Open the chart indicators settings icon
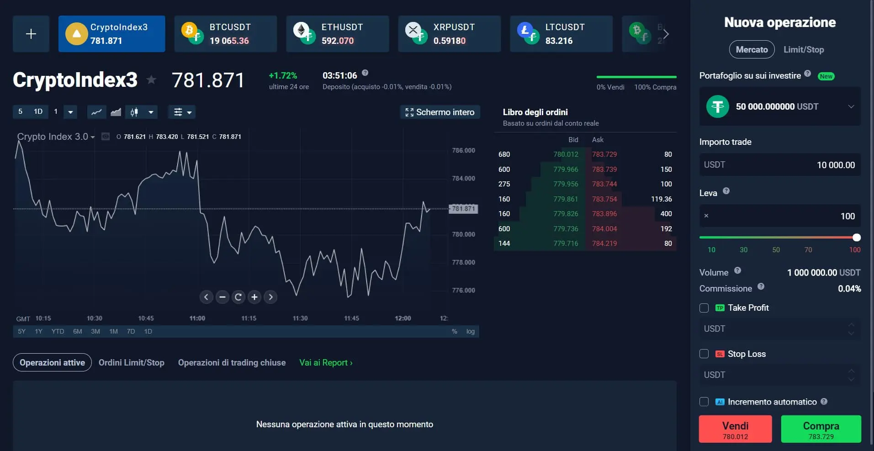 pyautogui.click(x=178, y=112)
